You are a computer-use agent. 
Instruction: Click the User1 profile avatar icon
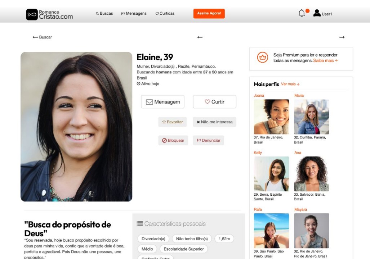pyautogui.click(x=317, y=13)
